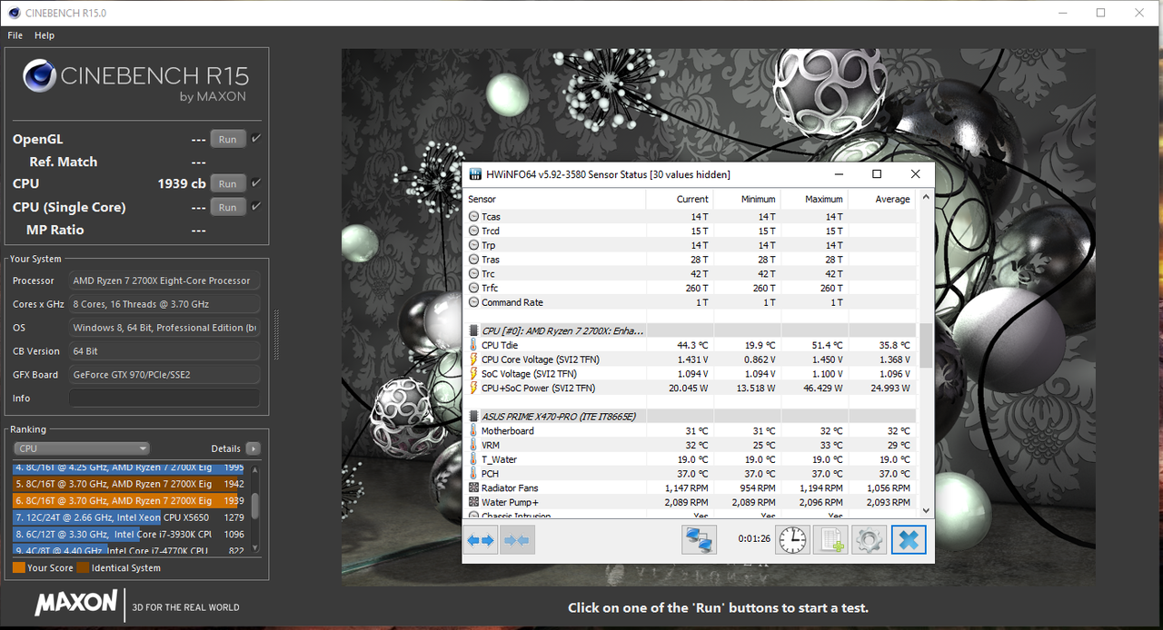Toggle the CPU (Single Core) test checkbox

pyautogui.click(x=256, y=207)
